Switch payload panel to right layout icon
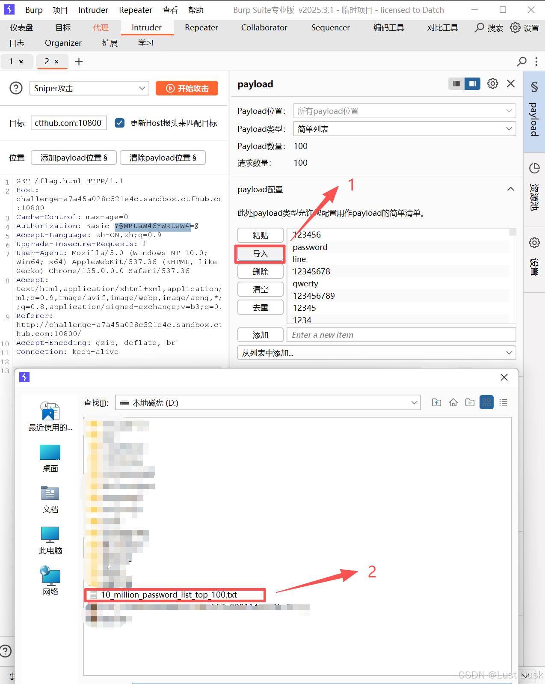Screen dimensions: 545x684 (x=472, y=83)
